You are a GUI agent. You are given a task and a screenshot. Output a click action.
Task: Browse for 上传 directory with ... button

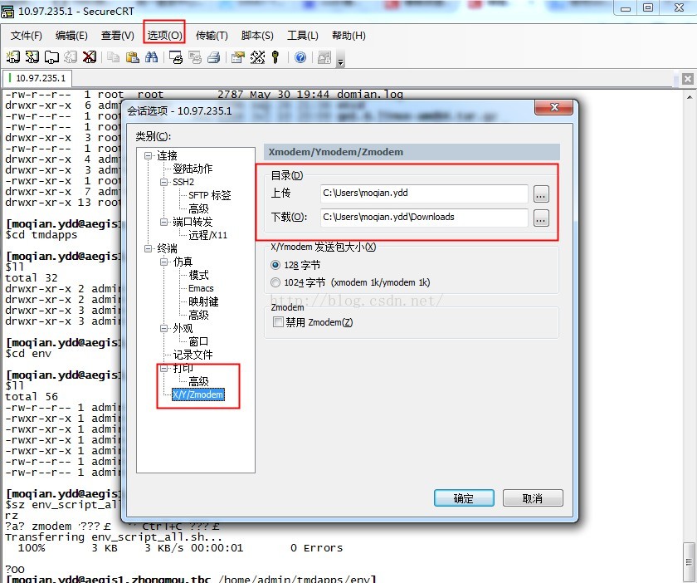[x=541, y=194]
